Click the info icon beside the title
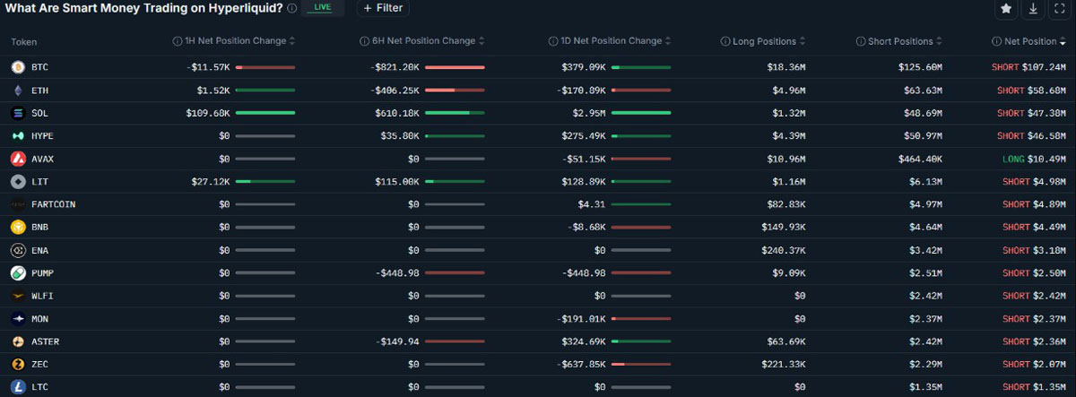The height and width of the screenshot is (397, 1076). point(292,8)
